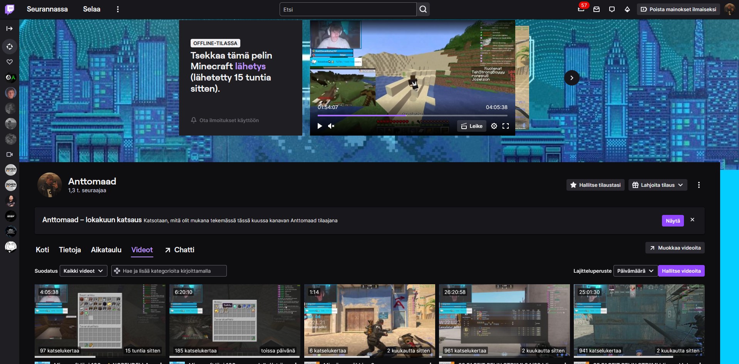Open the Lahjoita tilaus dropdown

coord(658,185)
